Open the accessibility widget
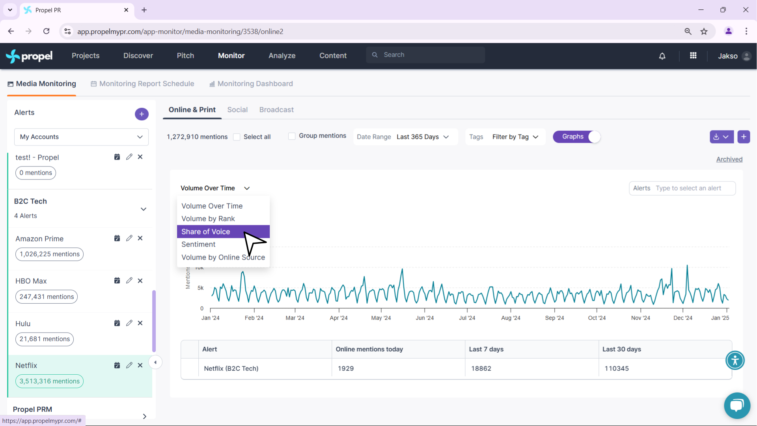The image size is (757, 426). pyautogui.click(x=735, y=360)
